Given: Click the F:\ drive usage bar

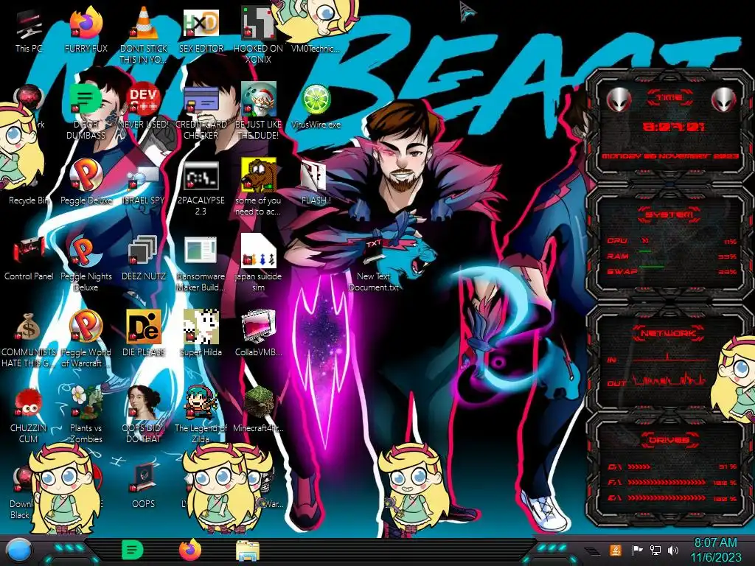Looking at the screenshot, I should point(667,482).
